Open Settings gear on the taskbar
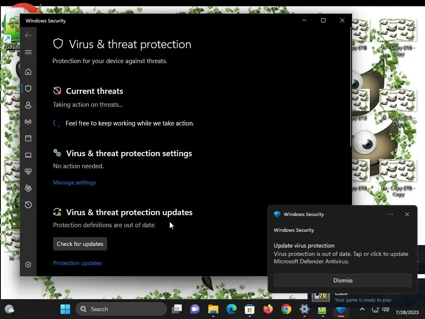 coord(304,309)
